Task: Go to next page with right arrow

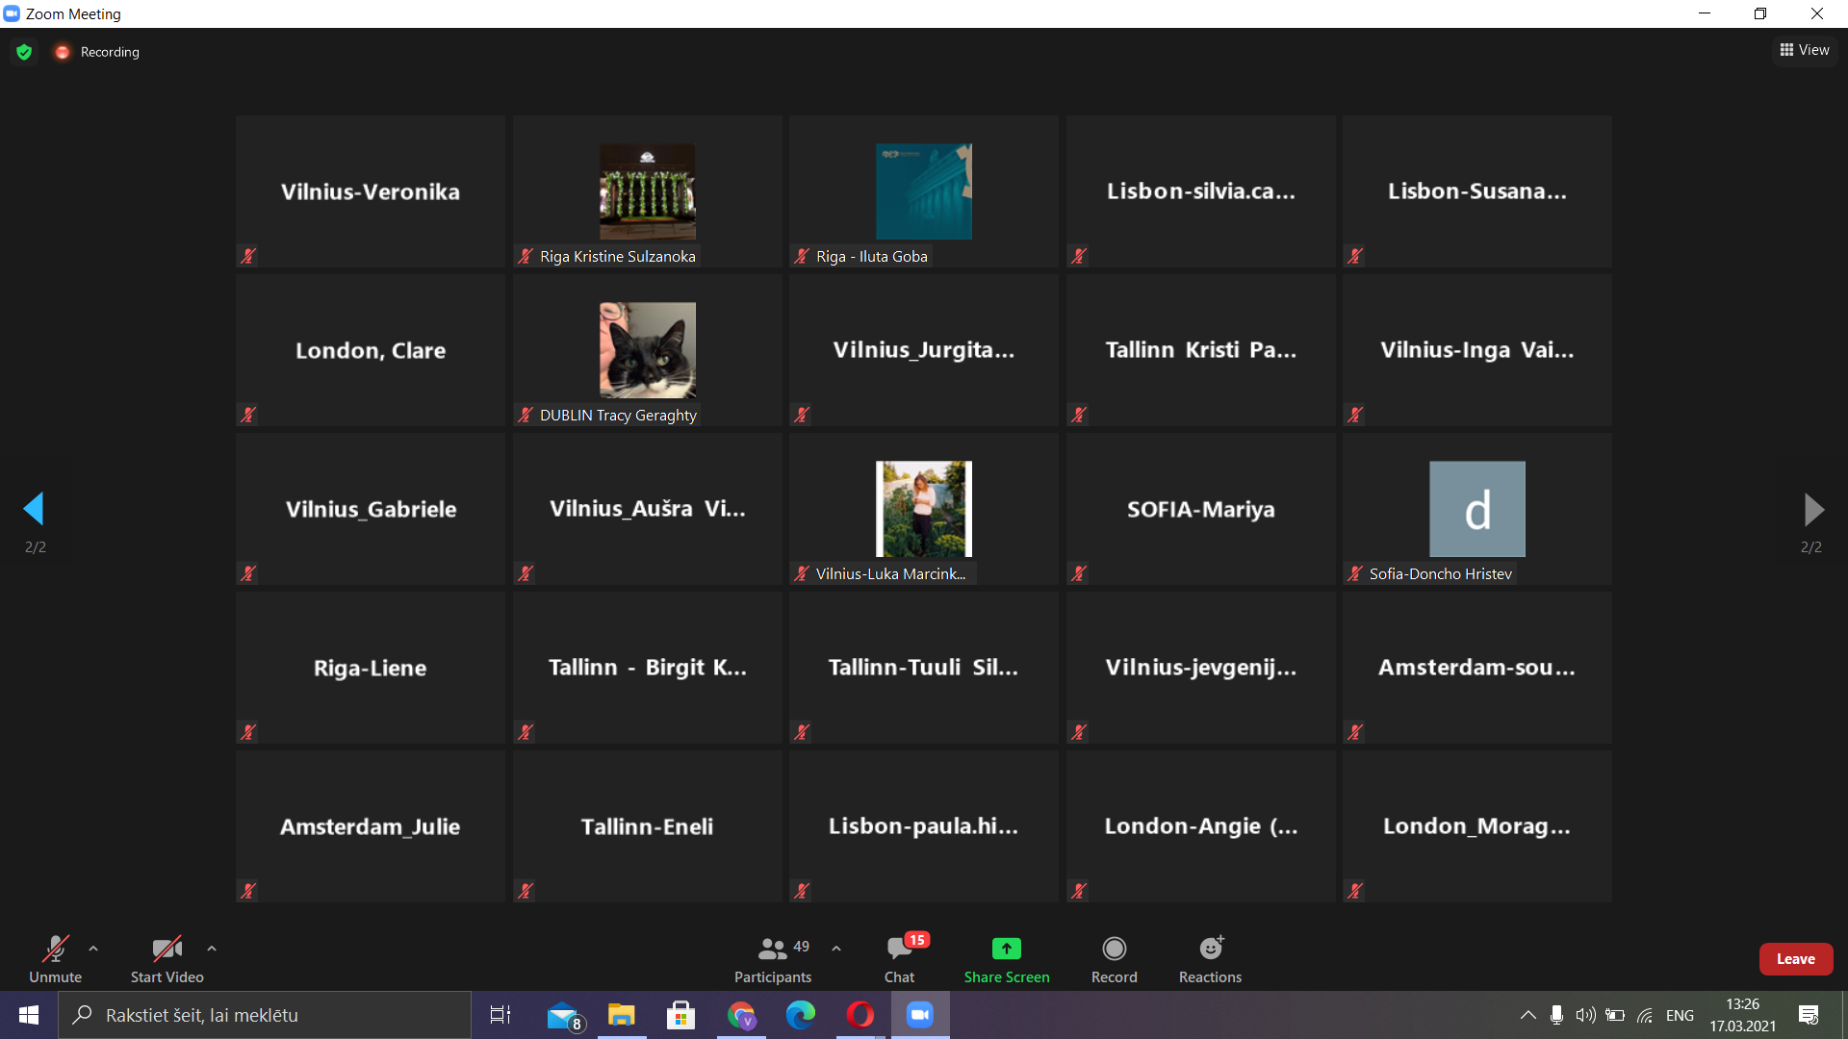Action: tap(1812, 510)
